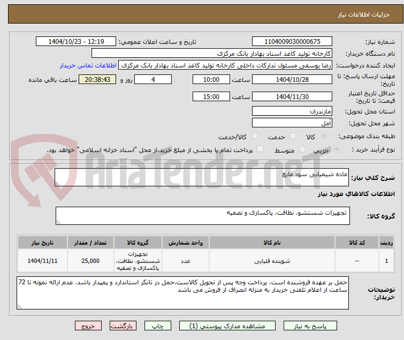
Task: Click the resize handle of description box
Action: pos(57,184)
